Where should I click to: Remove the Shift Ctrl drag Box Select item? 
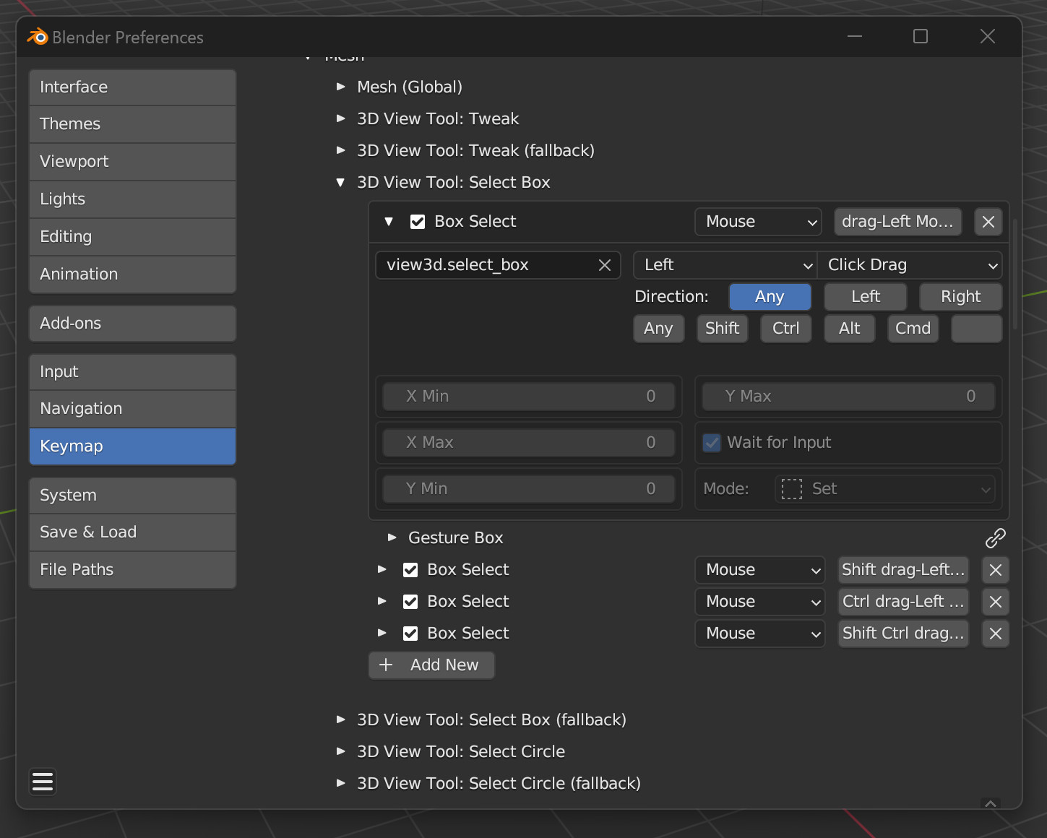point(996,634)
